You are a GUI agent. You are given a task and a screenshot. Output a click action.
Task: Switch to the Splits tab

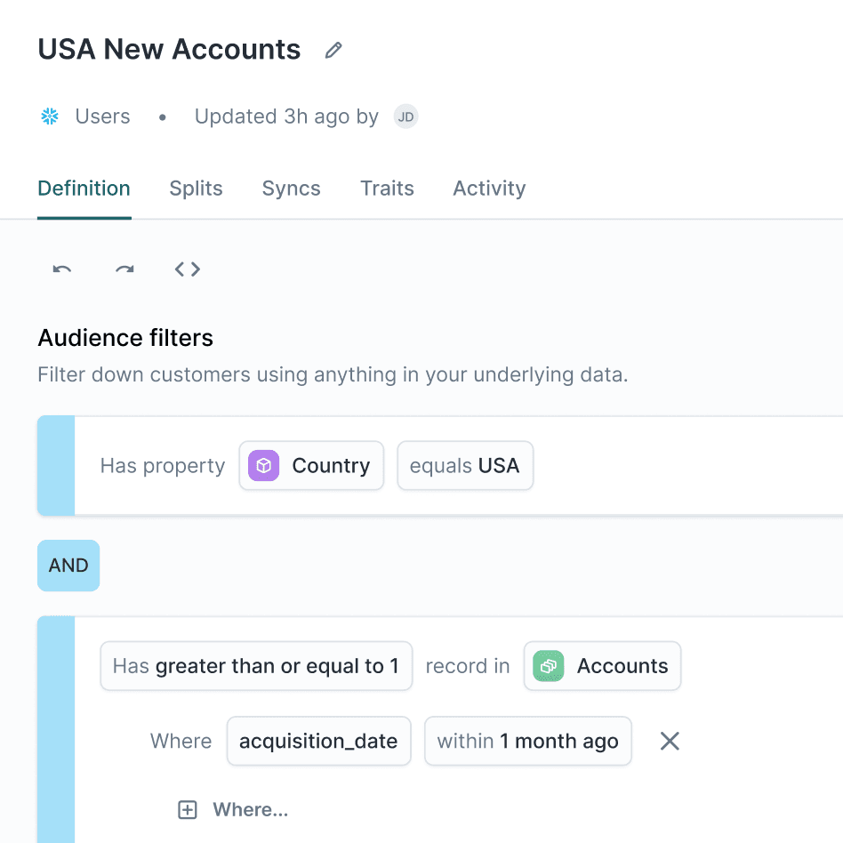pos(196,188)
